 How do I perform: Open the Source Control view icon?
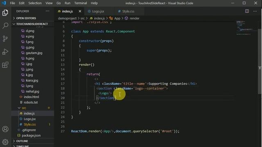pyautogui.click(x=5, y=39)
